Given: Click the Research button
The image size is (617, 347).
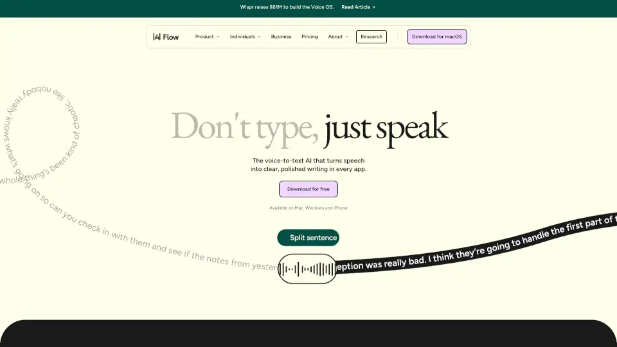Looking at the screenshot, I should point(371,37).
